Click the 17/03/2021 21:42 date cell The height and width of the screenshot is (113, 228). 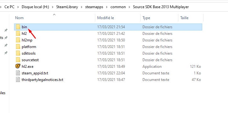click(111, 34)
